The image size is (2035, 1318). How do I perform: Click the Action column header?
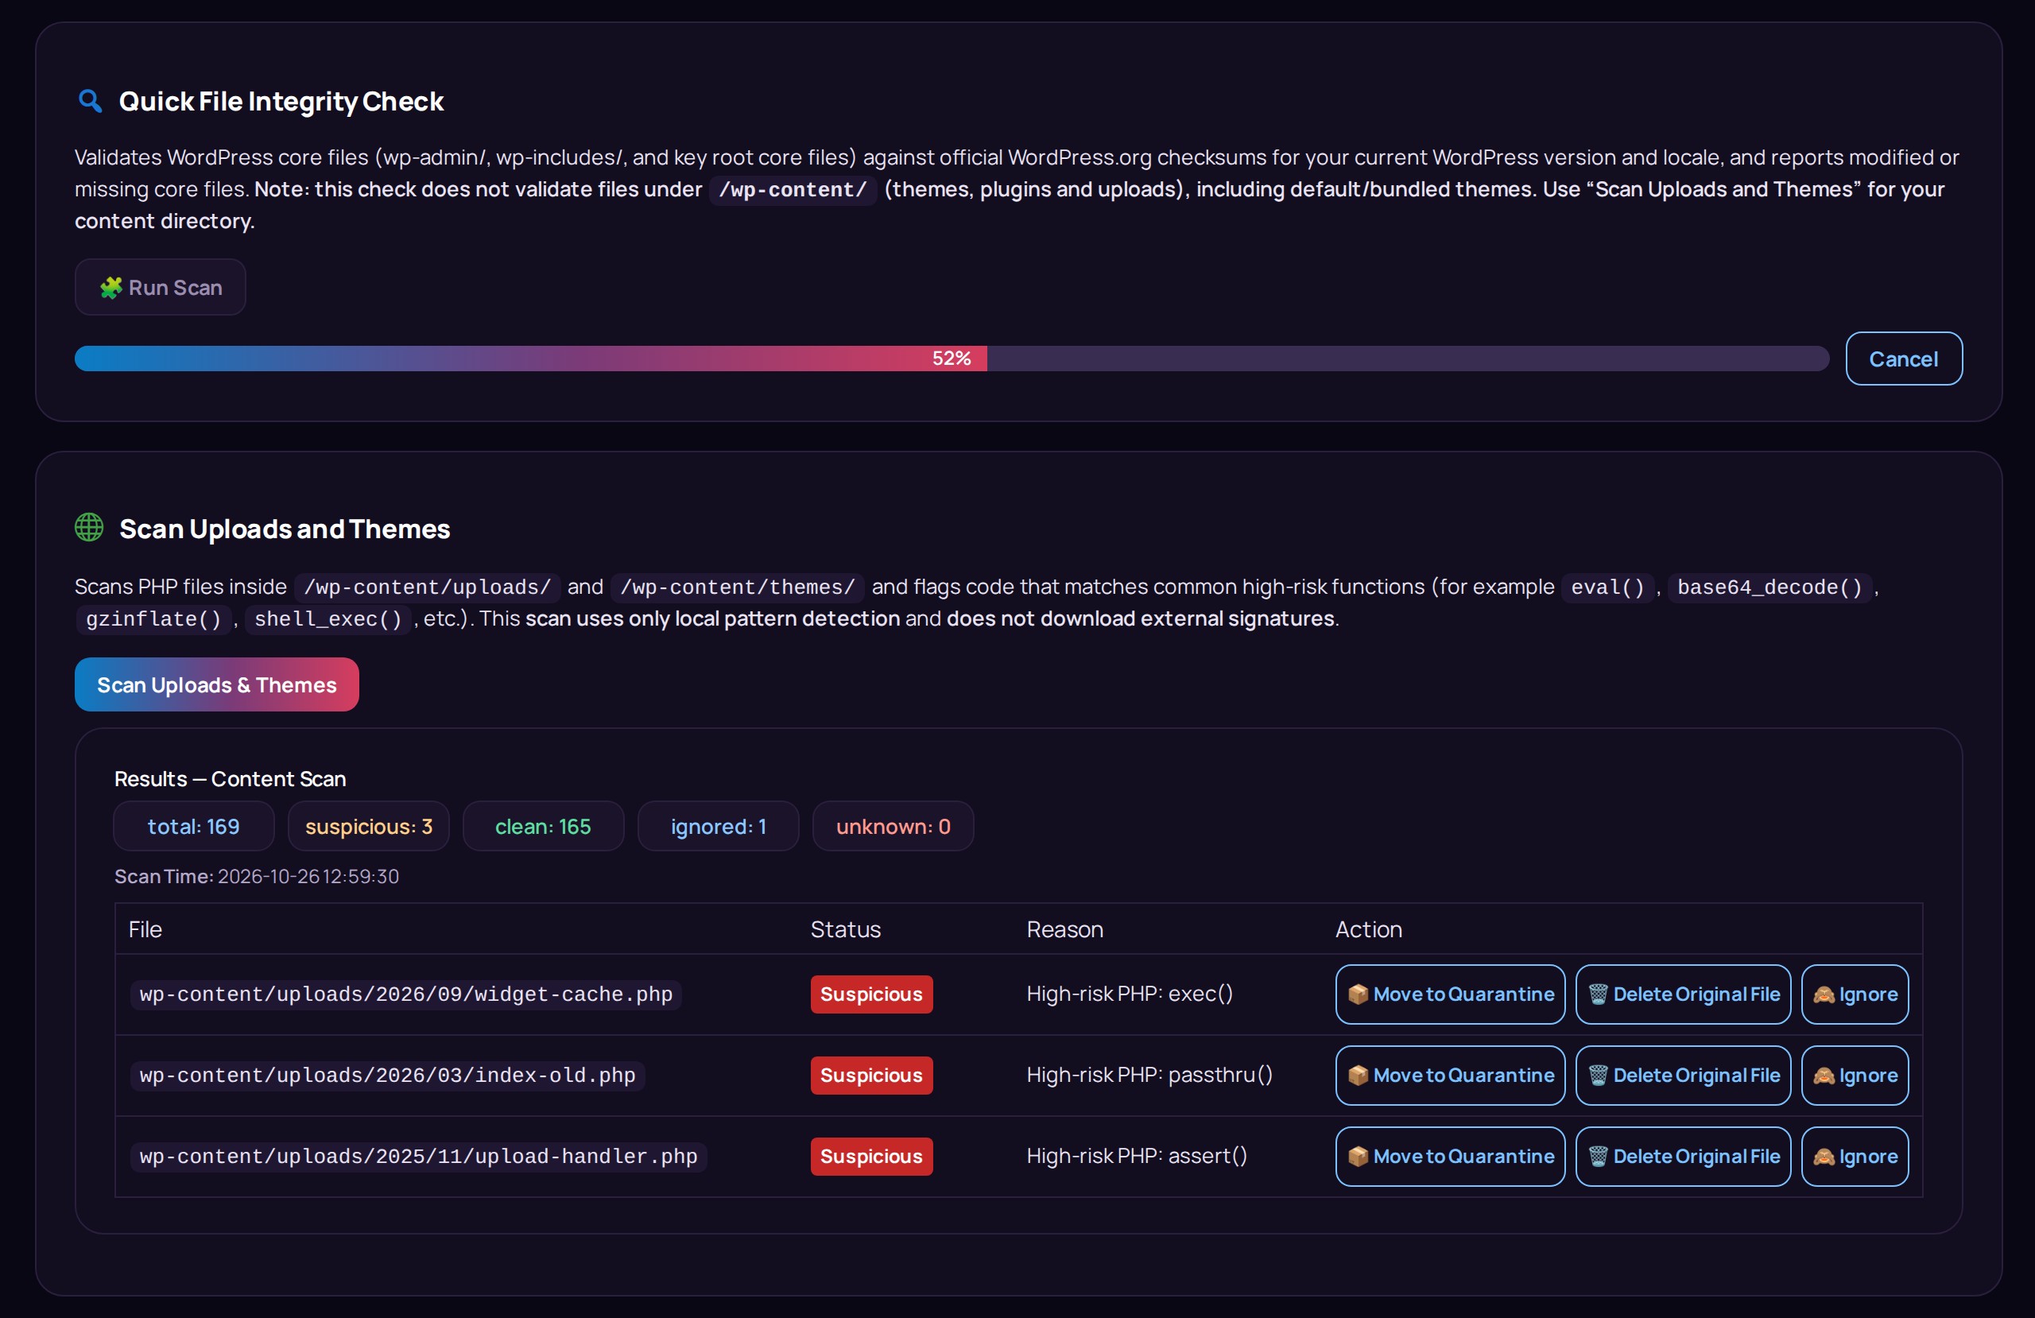pos(1368,930)
